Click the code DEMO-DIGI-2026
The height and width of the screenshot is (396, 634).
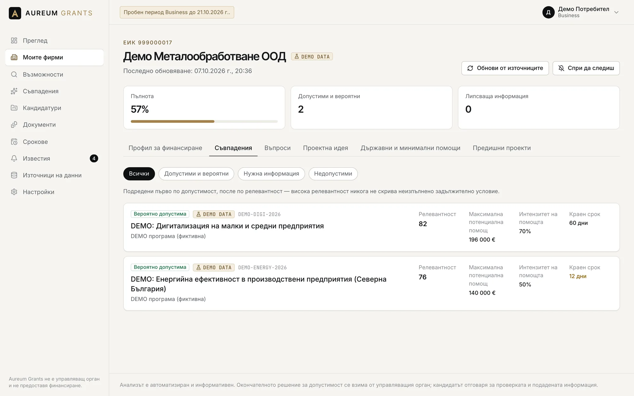coord(259,214)
